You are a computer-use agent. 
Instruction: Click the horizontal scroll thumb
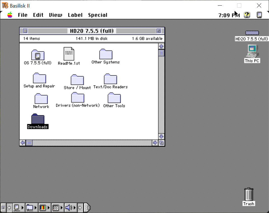tap(29, 143)
